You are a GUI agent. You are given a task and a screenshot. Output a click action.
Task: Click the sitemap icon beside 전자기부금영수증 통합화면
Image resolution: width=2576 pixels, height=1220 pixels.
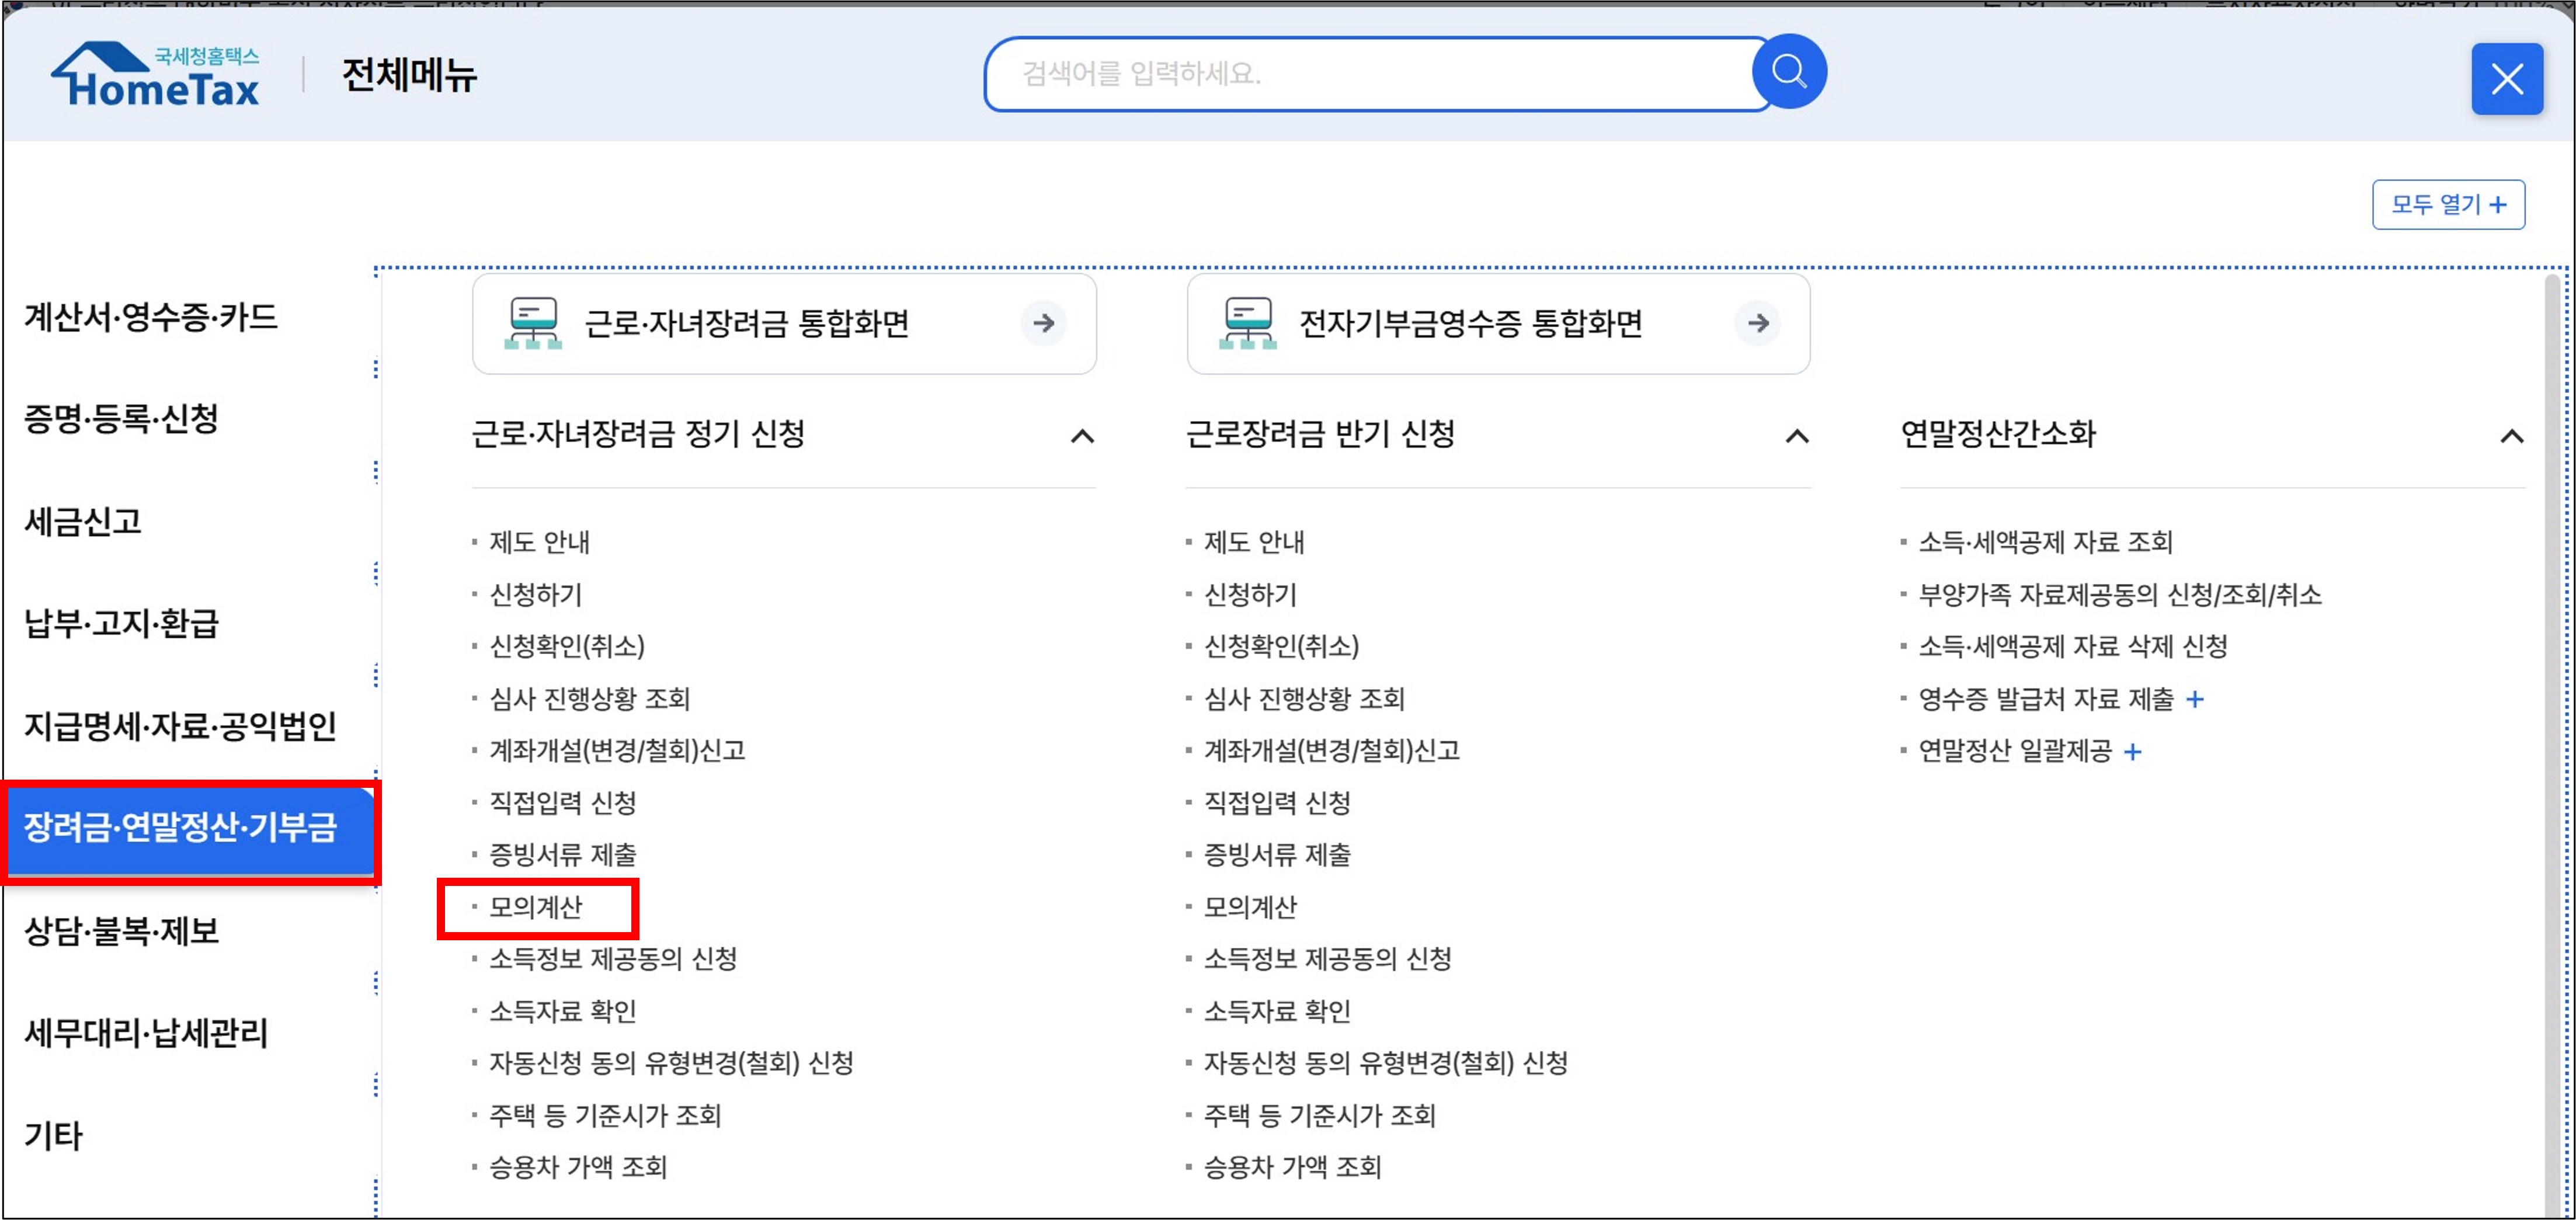click(x=1247, y=323)
